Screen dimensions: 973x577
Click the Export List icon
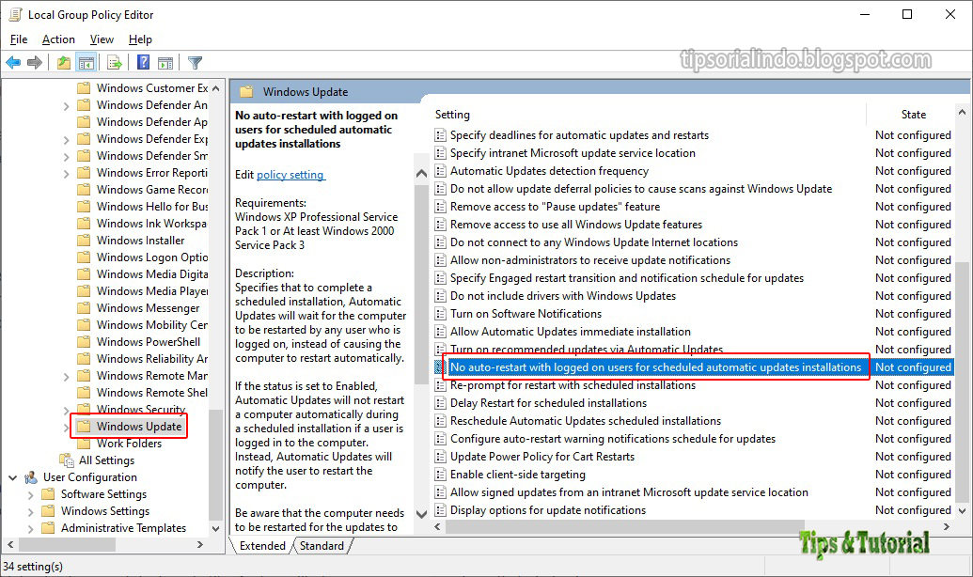pyautogui.click(x=115, y=62)
